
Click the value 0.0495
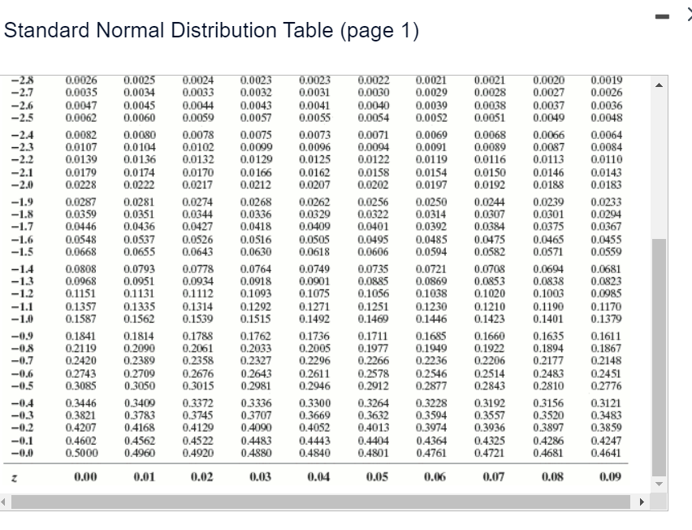pos(374,240)
